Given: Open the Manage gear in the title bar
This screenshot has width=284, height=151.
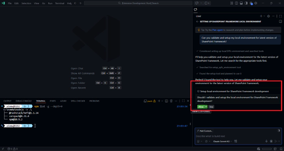Looking at the screenshot, I should [256, 3].
